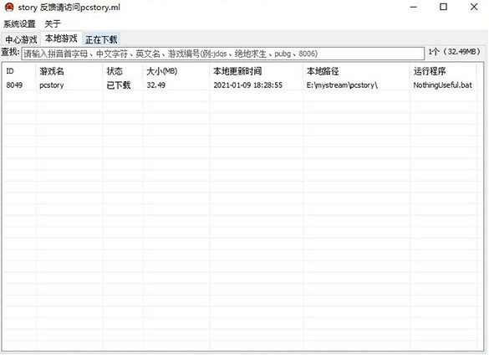489x355 pixels.
Task: Click the size value 32.49 cell
Action: [156, 85]
